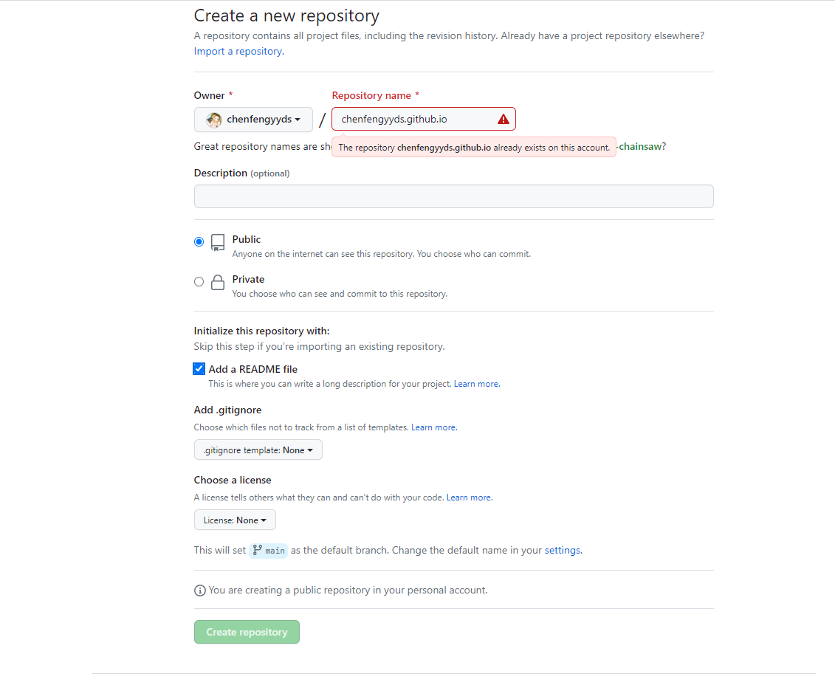
Task: Uncheck the Add a README file checkbox
Action: pos(199,369)
